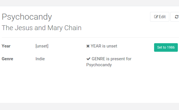The width and height of the screenshot is (179, 110).
Task: Select The Jesus and Mary Chain artist name
Action: click(x=42, y=28)
